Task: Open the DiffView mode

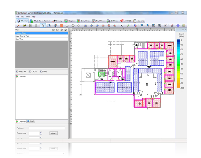Action: (x=112, y=21)
